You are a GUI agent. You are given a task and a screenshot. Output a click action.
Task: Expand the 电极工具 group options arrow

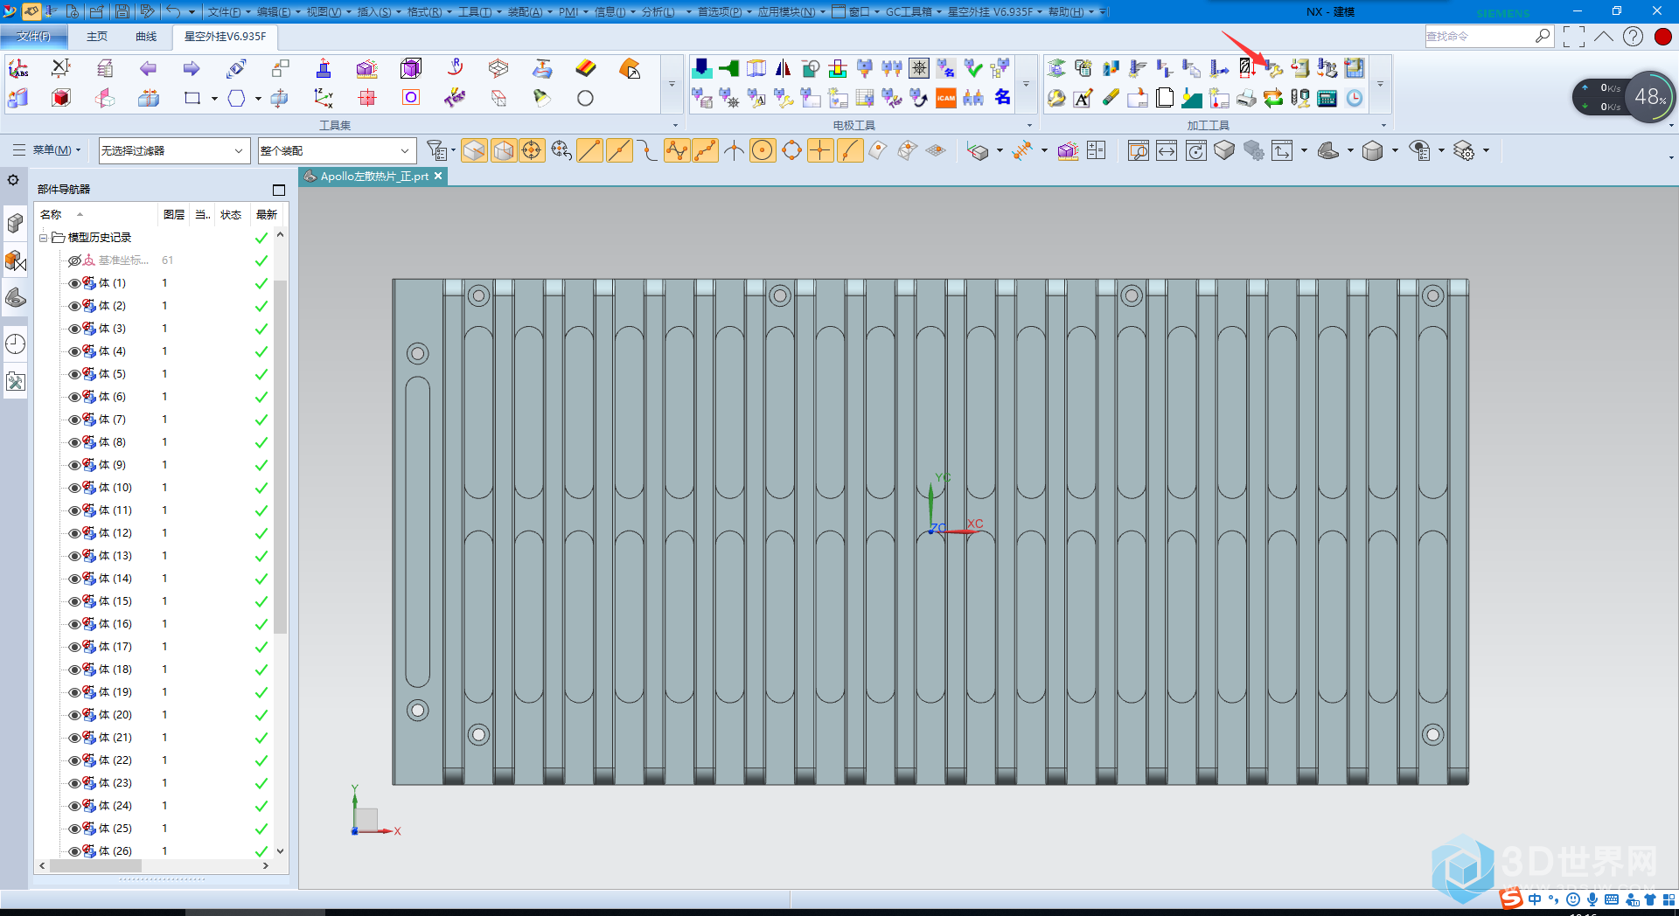click(x=1029, y=126)
